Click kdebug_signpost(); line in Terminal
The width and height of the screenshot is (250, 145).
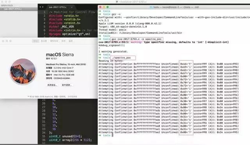[x=112, y=45]
